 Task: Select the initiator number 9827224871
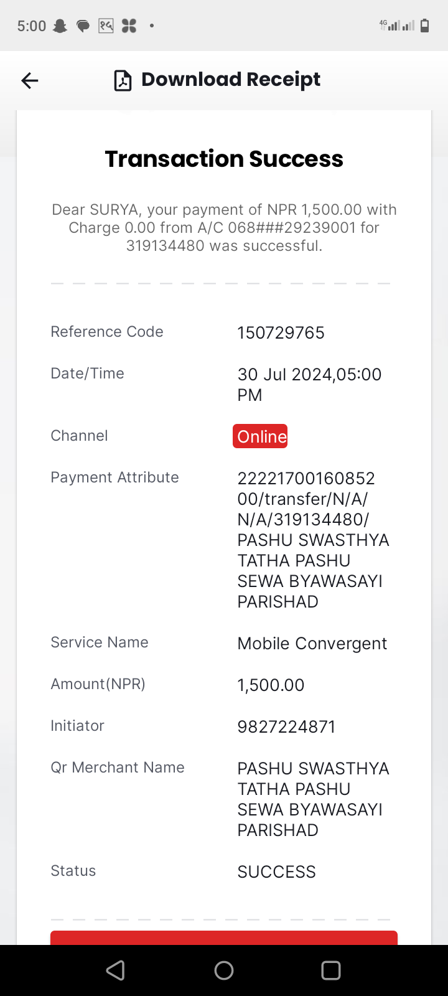pos(287,727)
